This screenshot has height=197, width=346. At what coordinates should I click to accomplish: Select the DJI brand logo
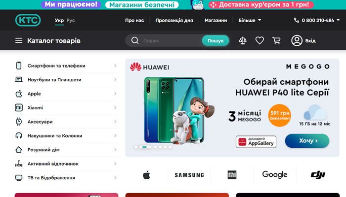318,175
